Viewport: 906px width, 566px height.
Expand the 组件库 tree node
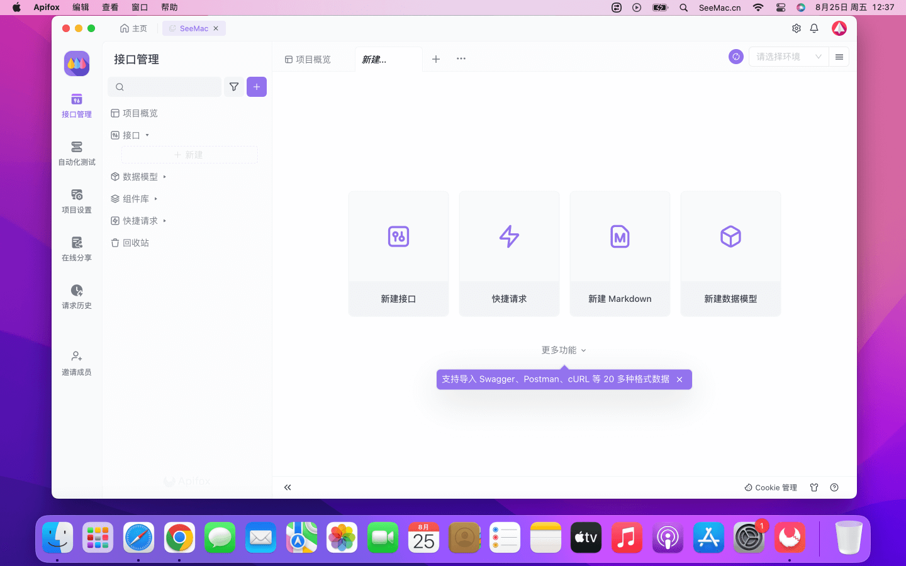pos(156,199)
